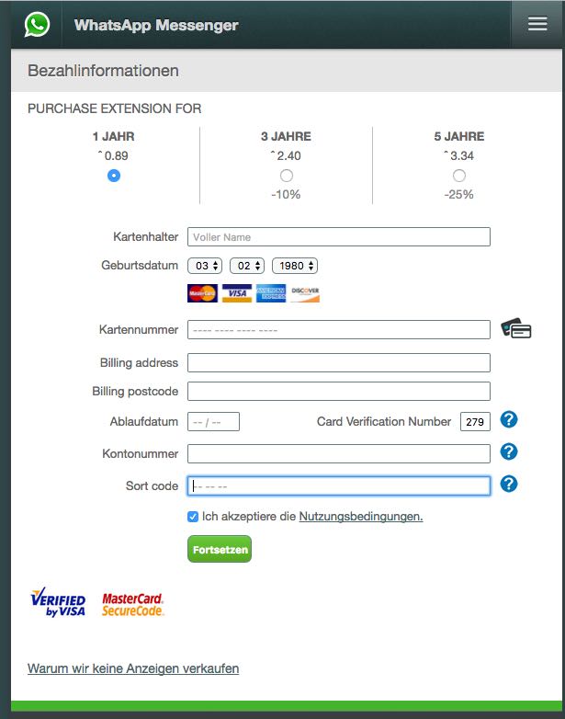Open the hamburger menu
The height and width of the screenshot is (719, 565).
(537, 24)
